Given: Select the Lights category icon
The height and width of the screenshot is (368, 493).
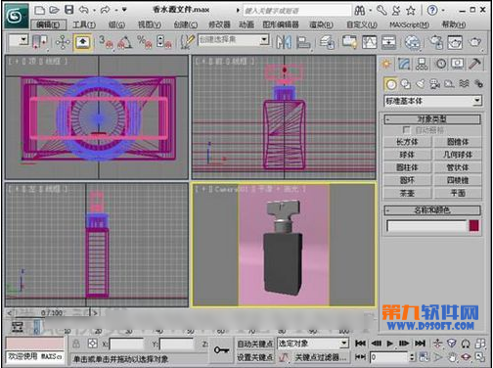Looking at the screenshot, I should pyautogui.click(x=421, y=84).
